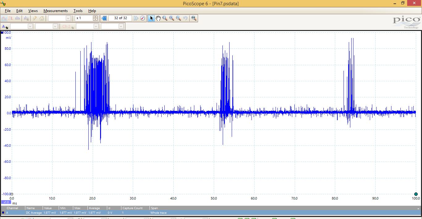Click the zoom-in magnifier tool
This screenshot has width=422, height=219.
172,18
